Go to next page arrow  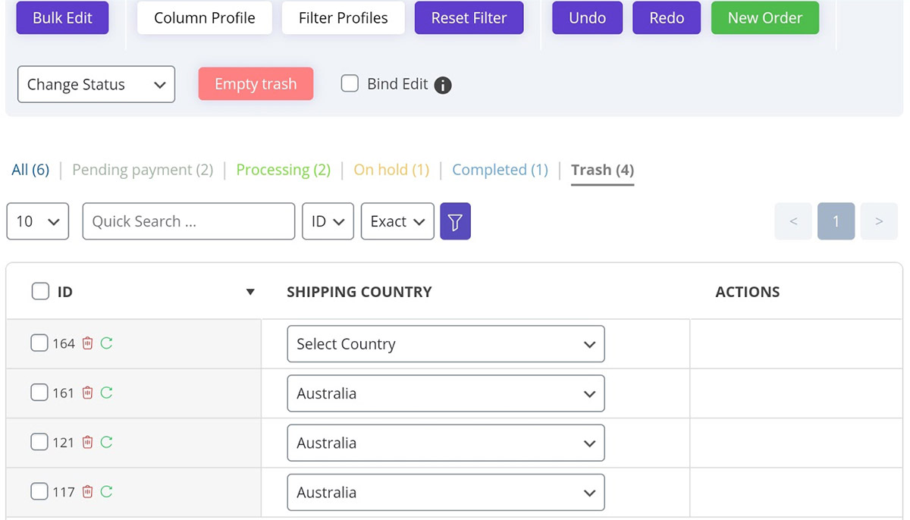(879, 221)
